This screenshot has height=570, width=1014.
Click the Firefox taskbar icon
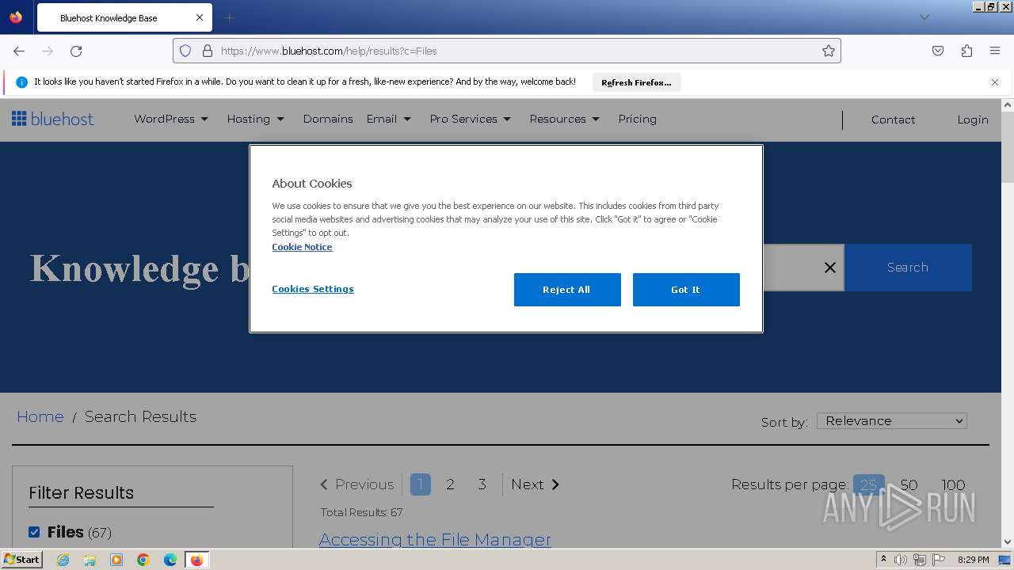[196, 560]
